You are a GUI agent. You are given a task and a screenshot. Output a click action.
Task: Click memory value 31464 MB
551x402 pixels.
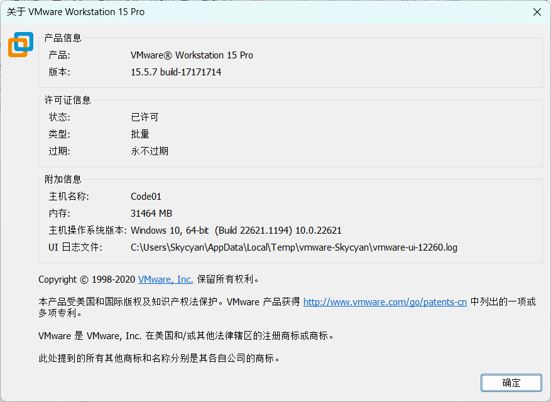click(151, 214)
